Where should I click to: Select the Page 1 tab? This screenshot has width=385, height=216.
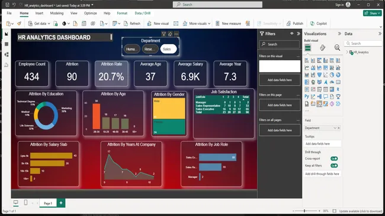coord(48,203)
